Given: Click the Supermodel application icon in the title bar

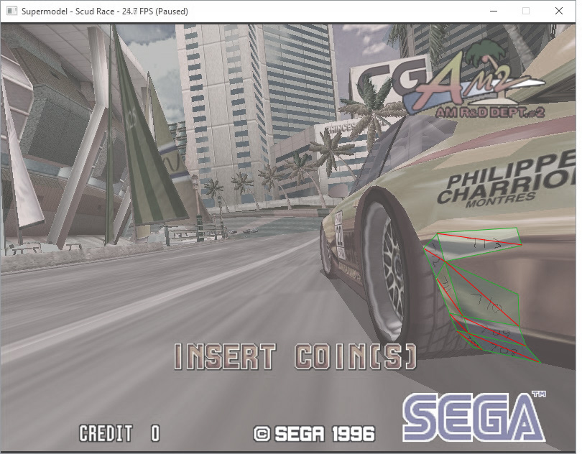Looking at the screenshot, I should (x=11, y=11).
